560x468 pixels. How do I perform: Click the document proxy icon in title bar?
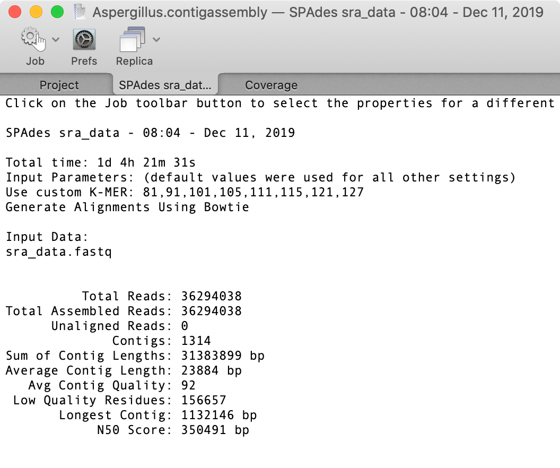pyautogui.click(x=80, y=12)
